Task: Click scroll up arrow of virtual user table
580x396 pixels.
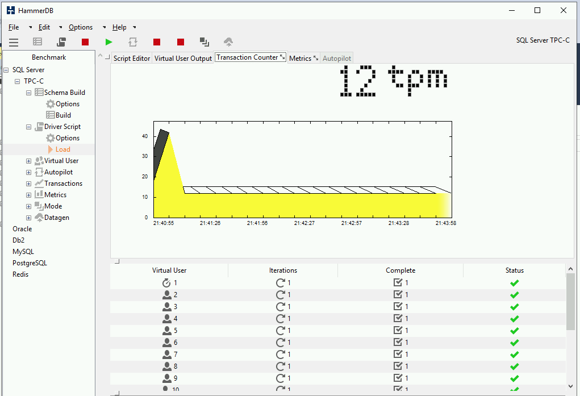Action: [x=570, y=269]
